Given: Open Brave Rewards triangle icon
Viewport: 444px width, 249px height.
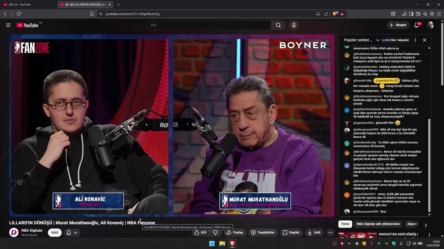Looking at the screenshot, I should [342, 14].
